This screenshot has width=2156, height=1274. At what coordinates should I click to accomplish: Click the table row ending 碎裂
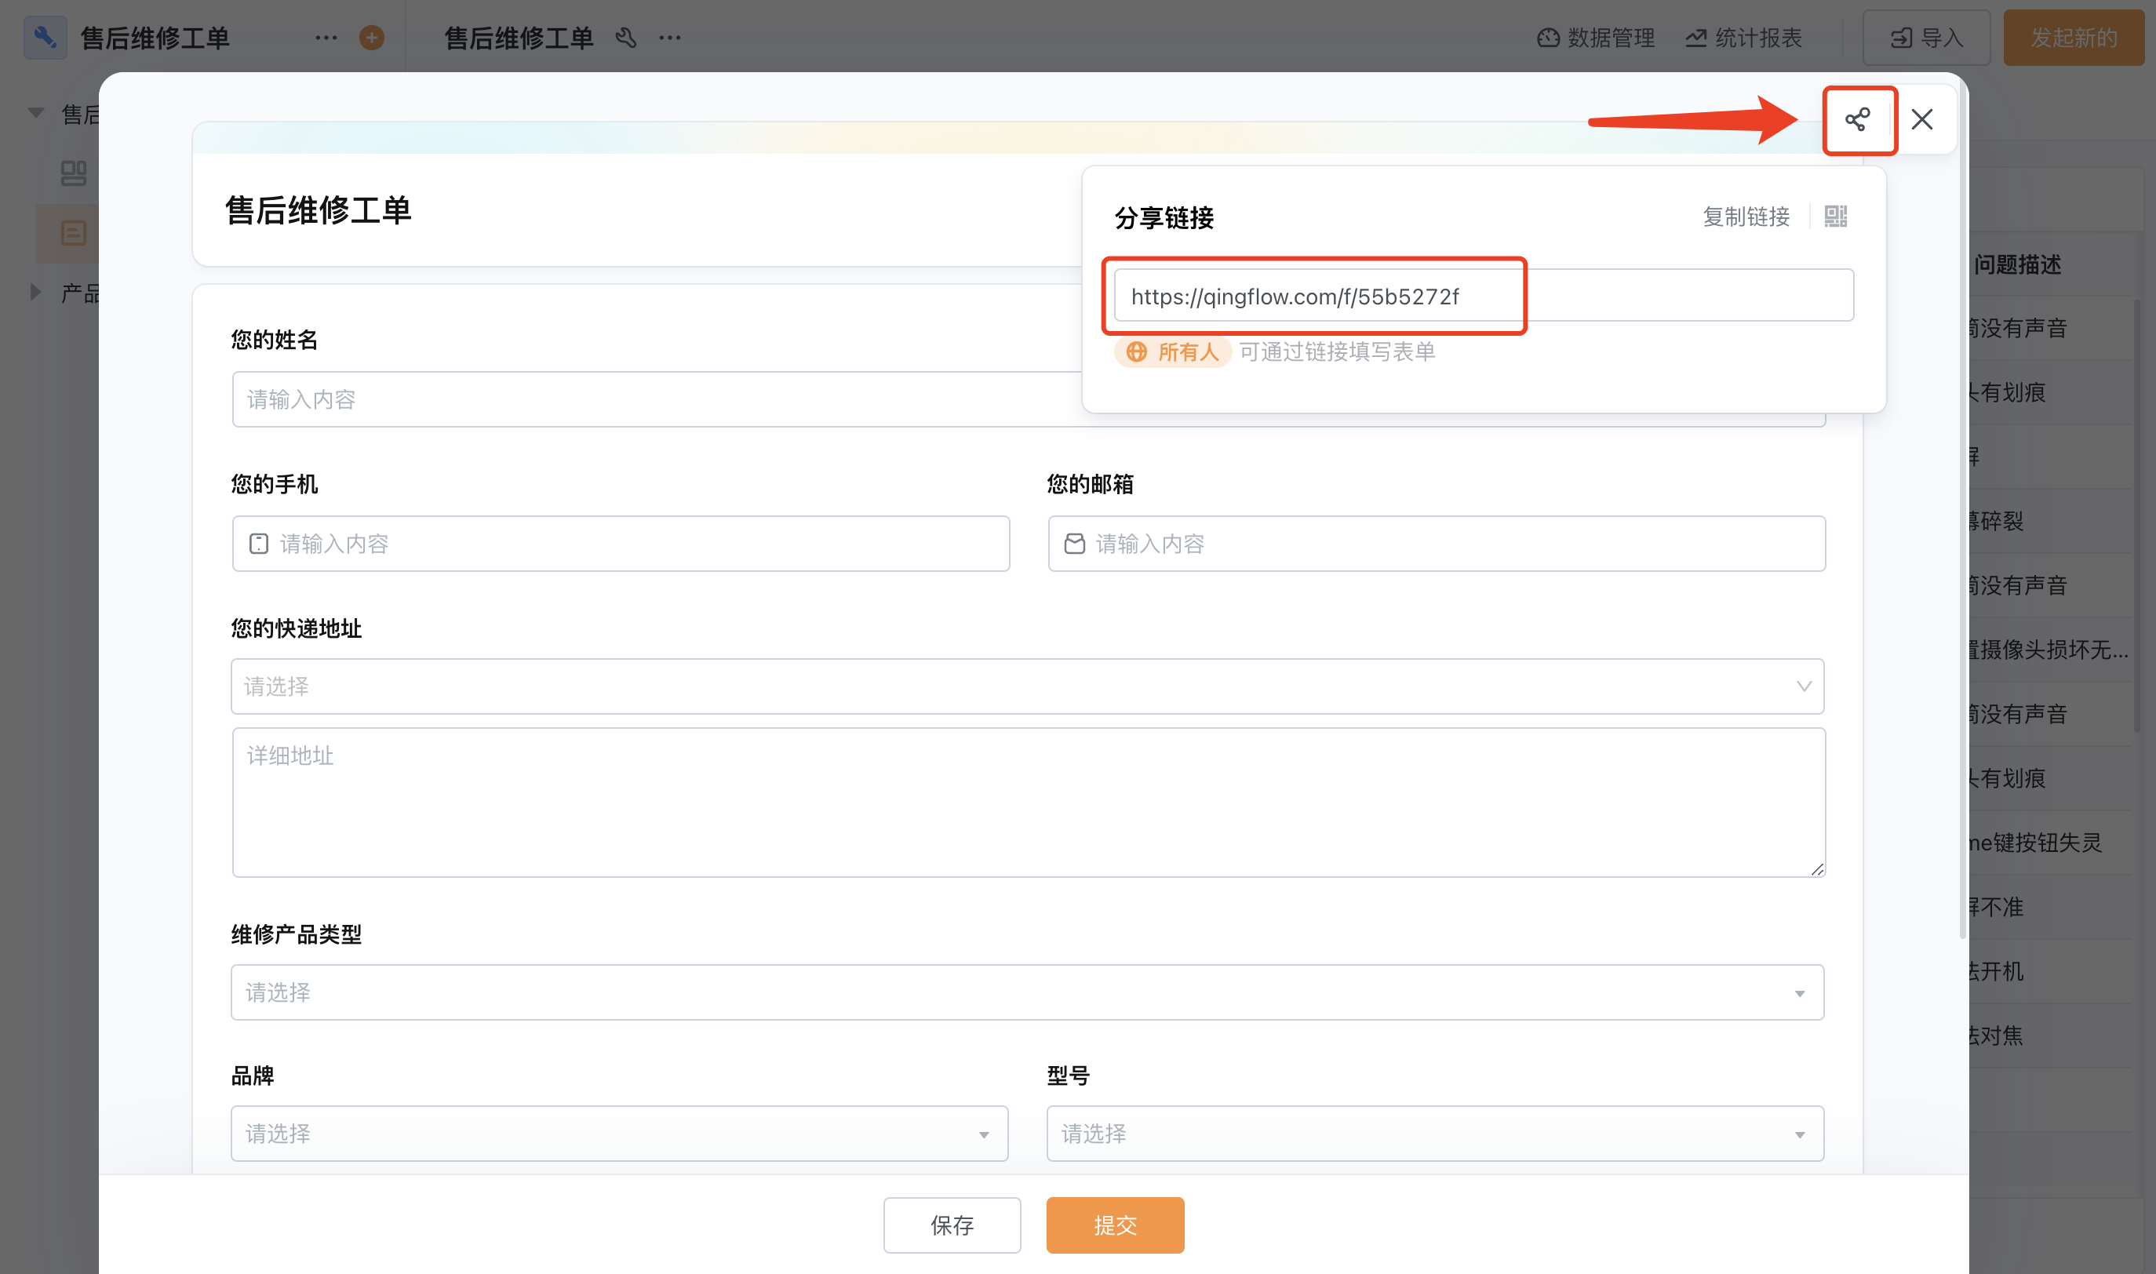(2049, 521)
